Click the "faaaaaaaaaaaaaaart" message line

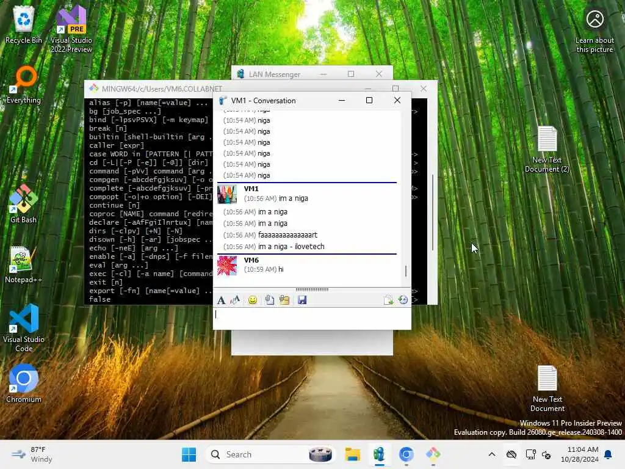pyautogui.click(x=288, y=235)
